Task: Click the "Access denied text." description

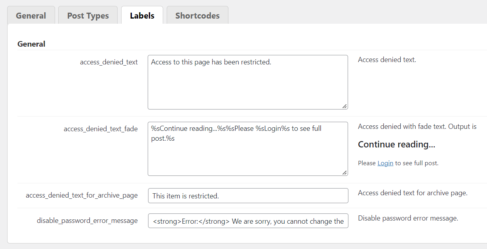Action: [x=387, y=60]
